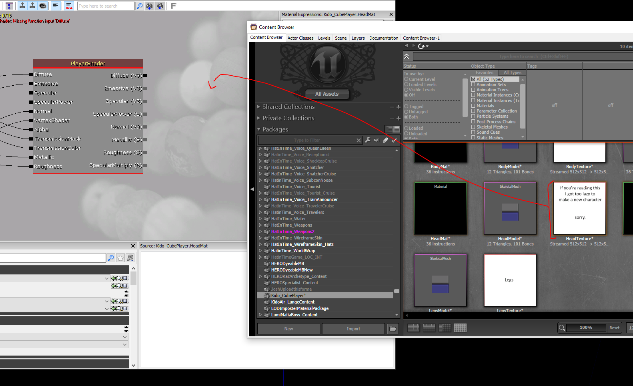Expand HatinTime_Water package tree node
This screenshot has height=386, width=633.
pyautogui.click(x=260, y=219)
